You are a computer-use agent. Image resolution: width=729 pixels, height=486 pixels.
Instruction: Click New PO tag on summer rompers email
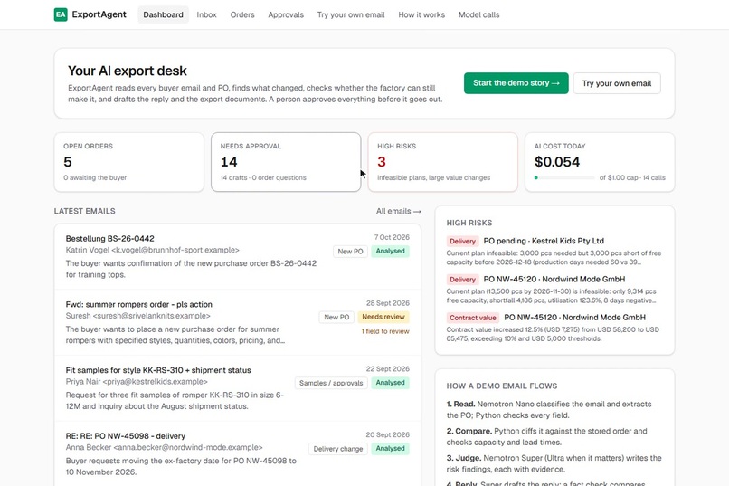pos(336,317)
